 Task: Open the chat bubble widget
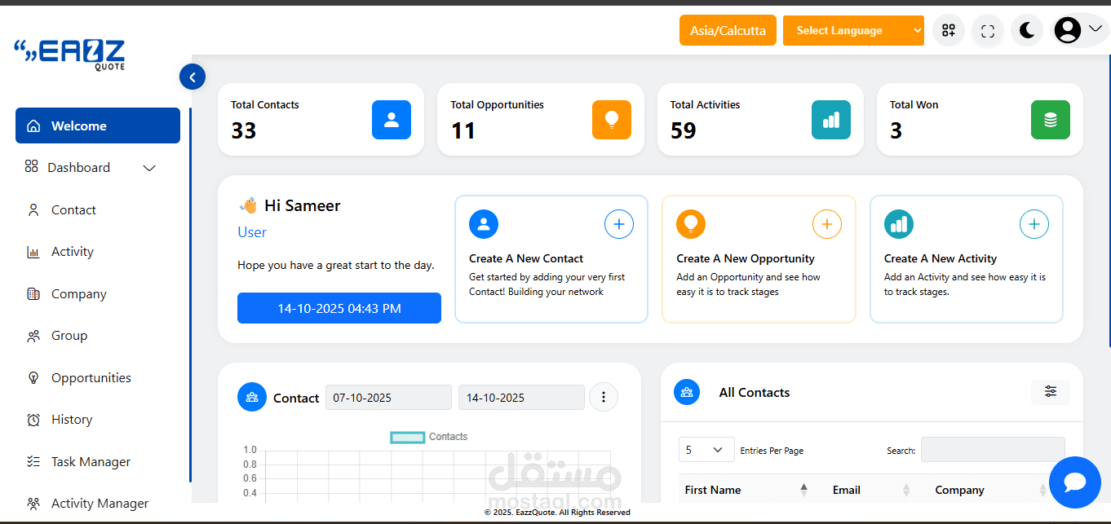click(x=1075, y=482)
